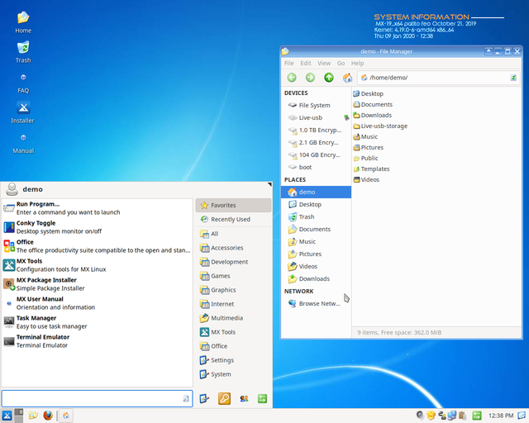
Task: Open the FAQ desktop shortcut
Action: pyautogui.click(x=23, y=83)
